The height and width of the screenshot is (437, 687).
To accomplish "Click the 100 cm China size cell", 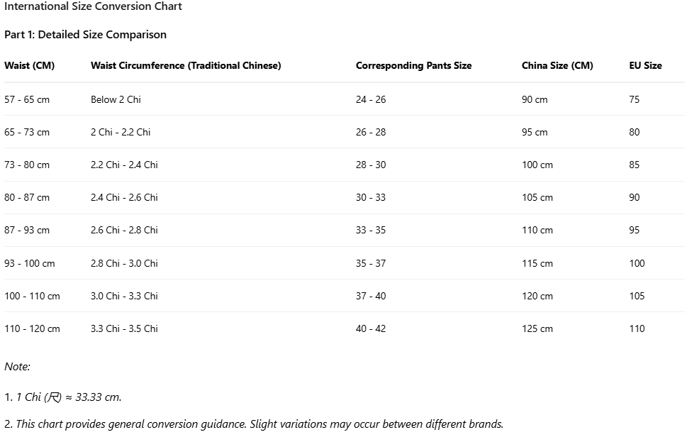I will tap(537, 165).
